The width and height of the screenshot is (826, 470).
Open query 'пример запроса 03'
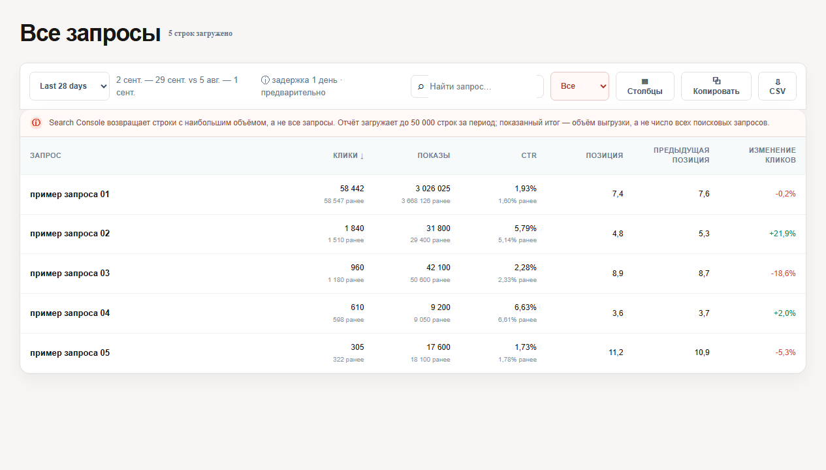click(x=70, y=274)
